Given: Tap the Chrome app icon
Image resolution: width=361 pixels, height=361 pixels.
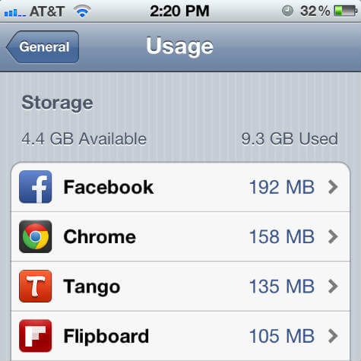Looking at the screenshot, I should 36,236.
